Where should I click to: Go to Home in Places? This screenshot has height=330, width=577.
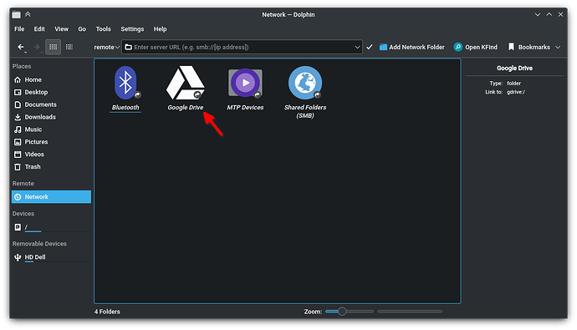point(51,79)
